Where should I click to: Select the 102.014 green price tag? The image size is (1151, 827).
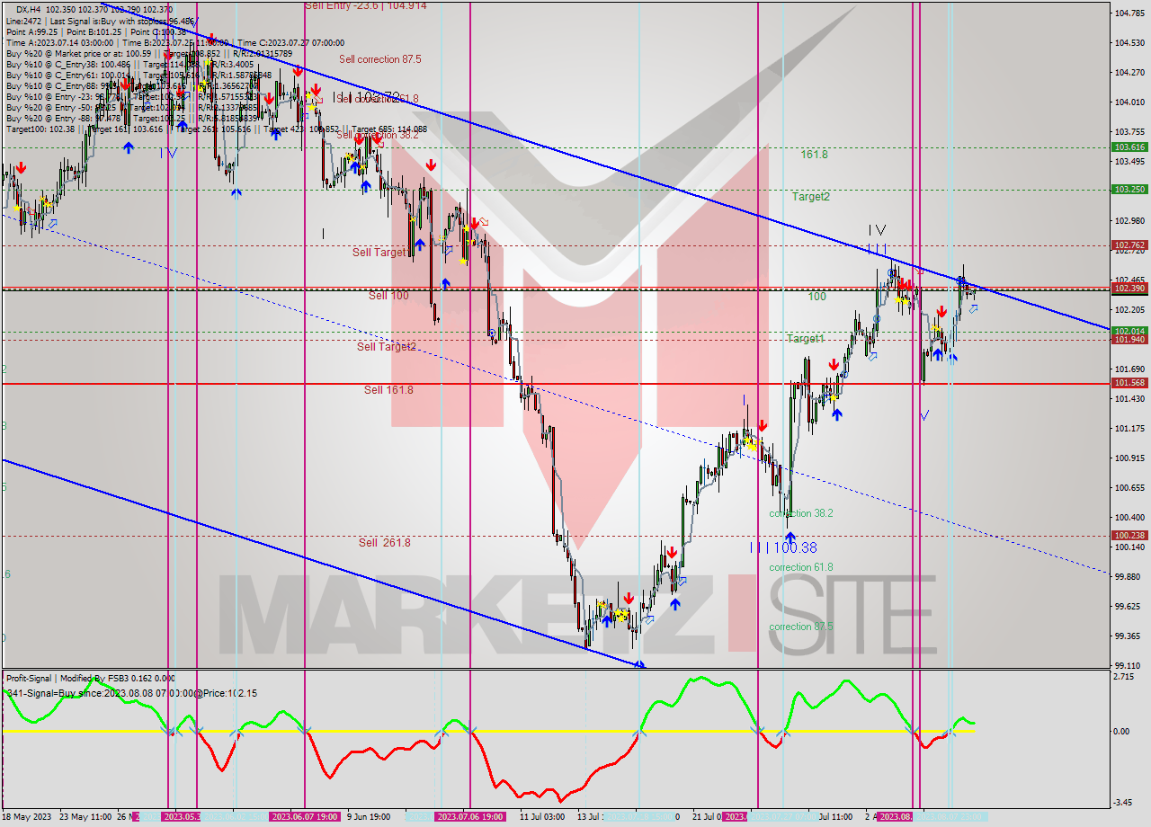(1129, 331)
